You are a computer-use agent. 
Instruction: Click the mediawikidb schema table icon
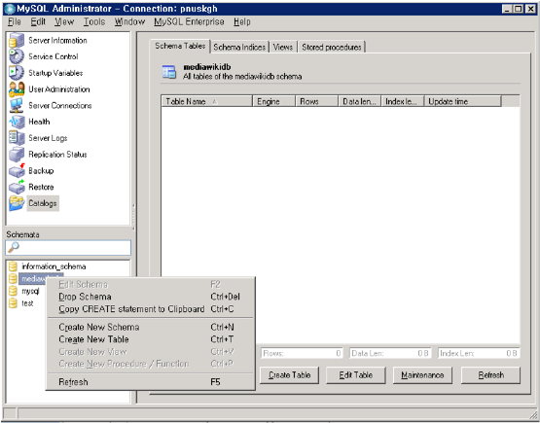coord(169,72)
